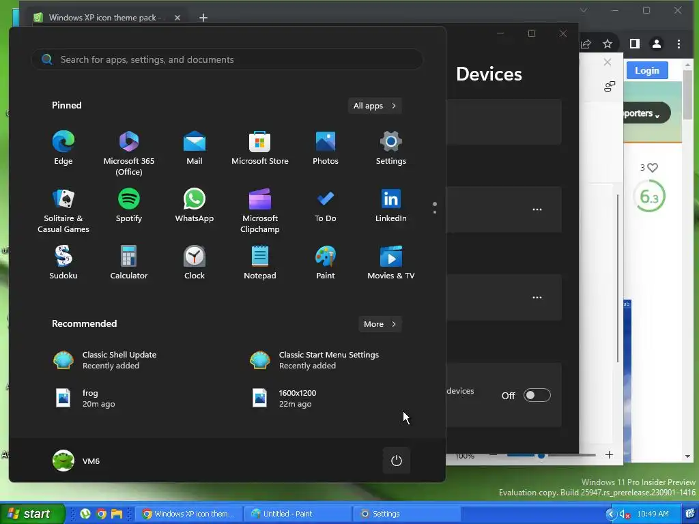Image resolution: width=699 pixels, height=524 pixels.
Task: Open Paint from Start menu
Action: point(326,263)
